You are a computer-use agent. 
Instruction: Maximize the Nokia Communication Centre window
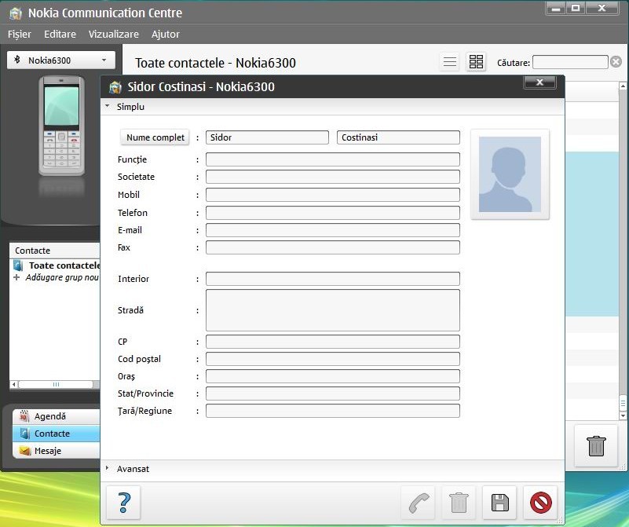pyautogui.click(x=576, y=8)
